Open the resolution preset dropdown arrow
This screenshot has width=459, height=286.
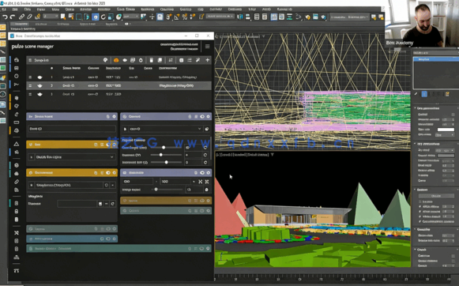[x=194, y=182]
